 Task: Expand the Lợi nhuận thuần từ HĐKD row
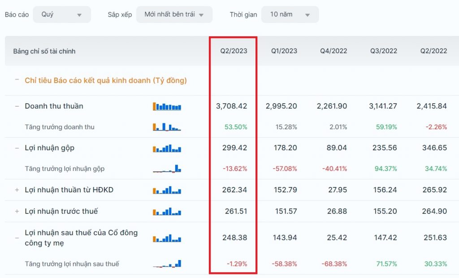17,190
